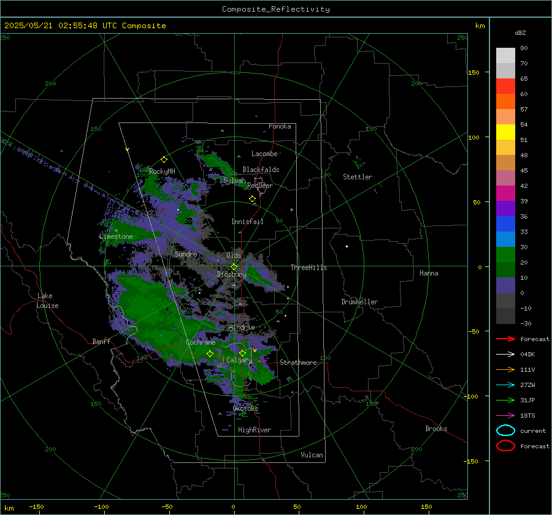Click the ThreeHills town label

[309, 268]
